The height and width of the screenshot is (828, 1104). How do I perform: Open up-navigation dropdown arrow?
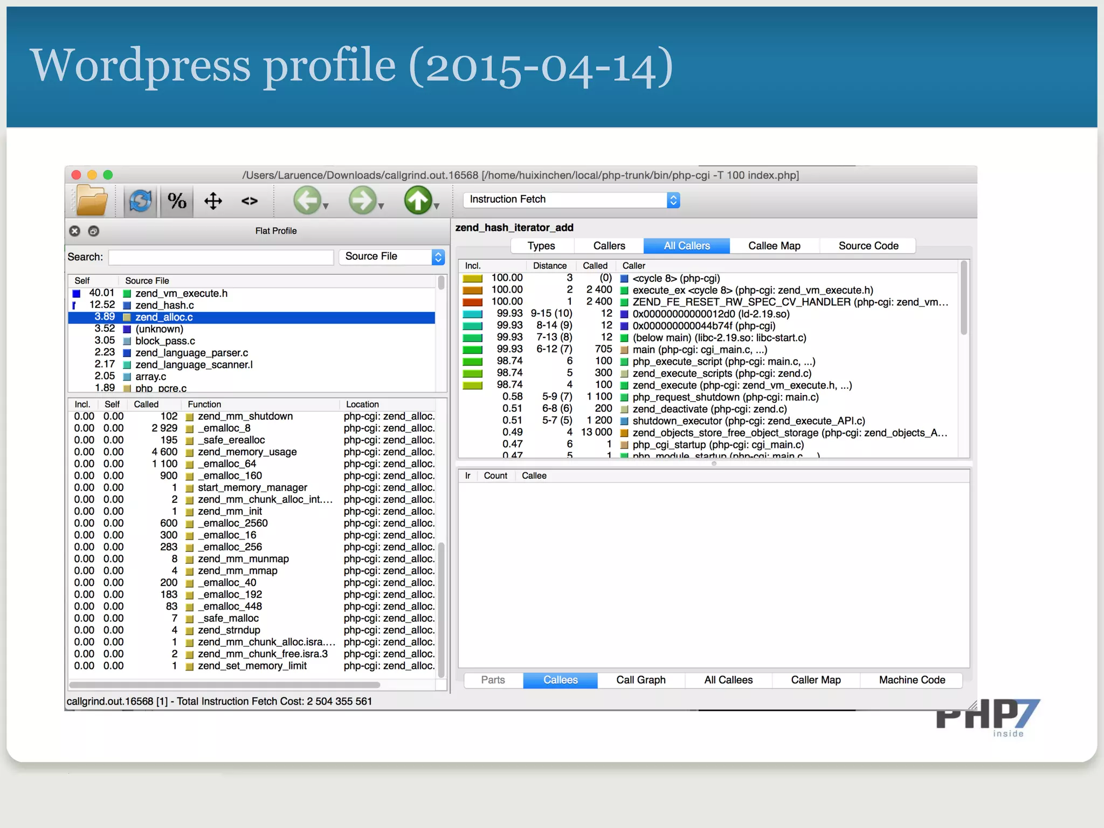[437, 206]
